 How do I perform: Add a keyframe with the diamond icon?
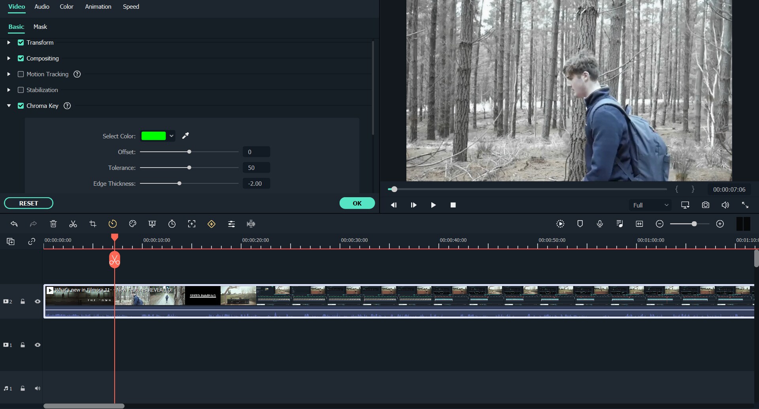[211, 224]
